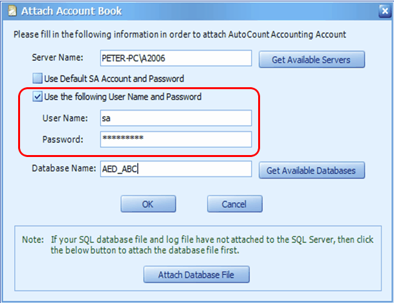The width and height of the screenshot is (394, 303).
Task: Open Attach Database File
Action: pos(197,275)
